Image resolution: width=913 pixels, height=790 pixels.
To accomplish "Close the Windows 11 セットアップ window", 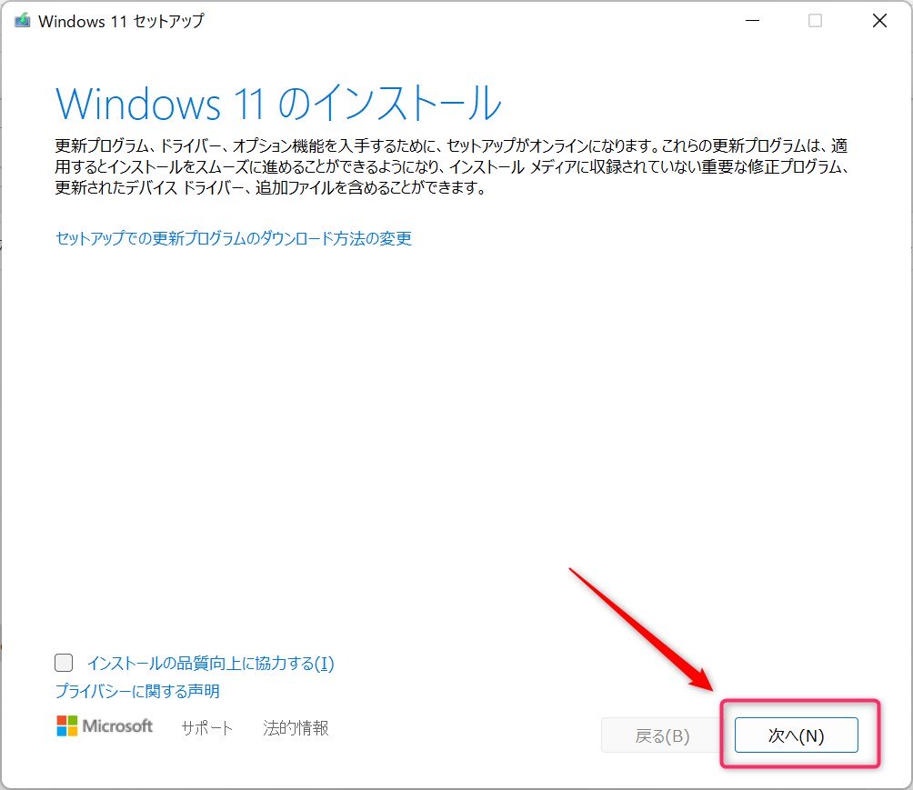I will pyautogui.click(x=879, y=21).
